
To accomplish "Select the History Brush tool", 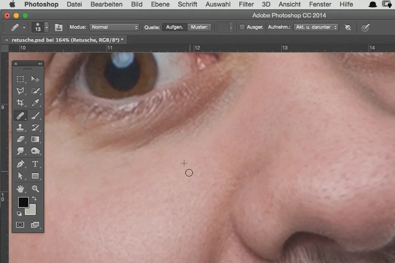I will (x=35, y=128).
